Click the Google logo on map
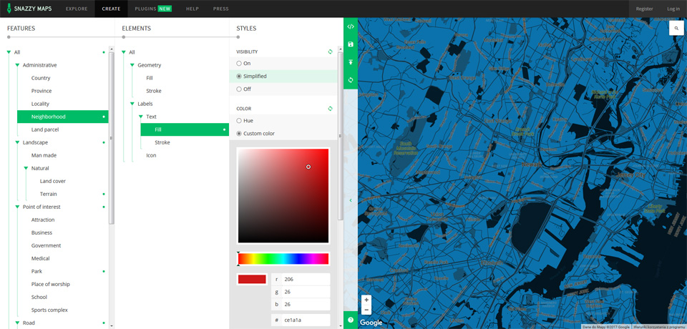The image size is (687, 329). tap(371, 323)
